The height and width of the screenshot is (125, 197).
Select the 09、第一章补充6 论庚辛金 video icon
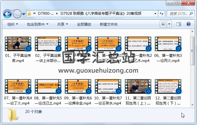(78, 87)
